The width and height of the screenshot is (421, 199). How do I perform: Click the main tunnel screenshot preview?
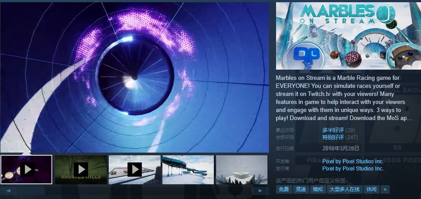[x=135, y=77]
